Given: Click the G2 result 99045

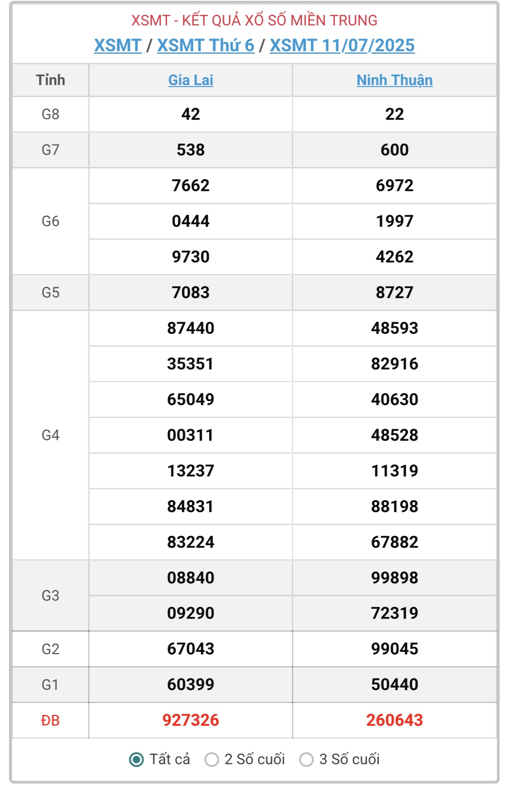Looking at the screenshot, I should click(x=395, y=649).
